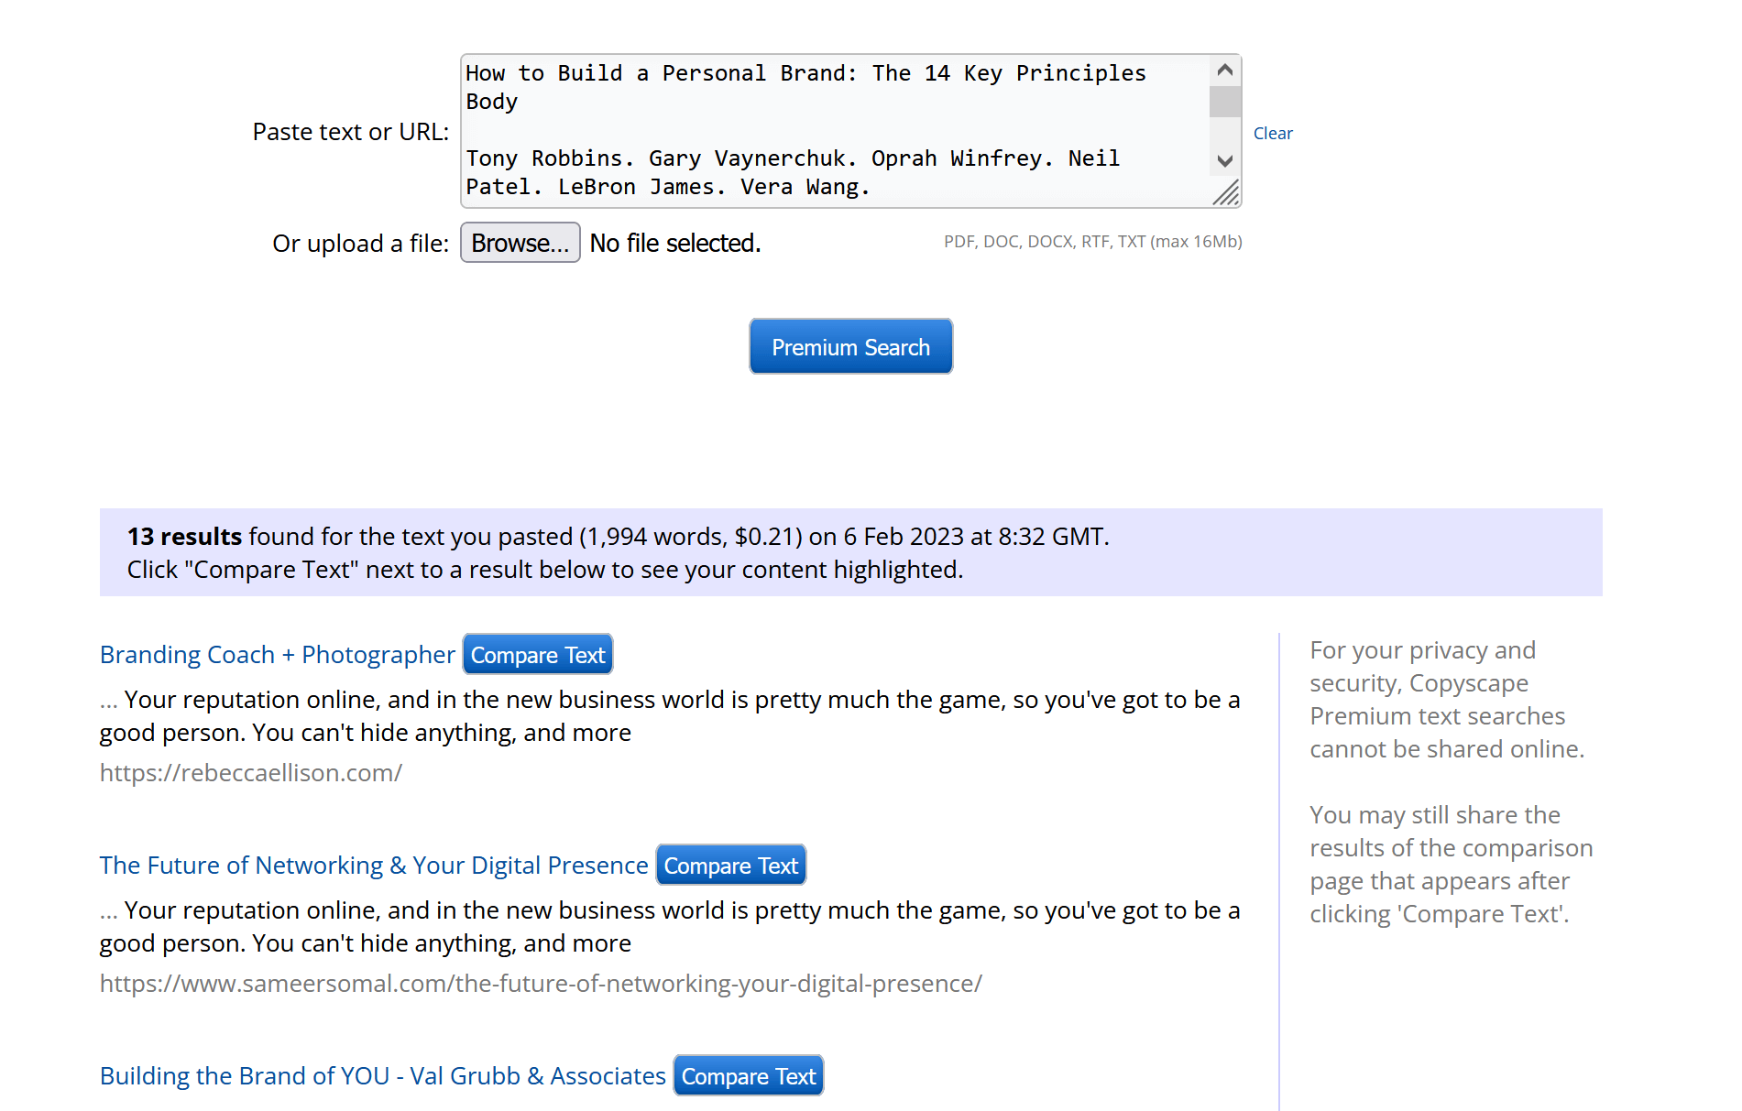Click the 'No file selected.' label
1742x1111 pixels.
click(675, 244)
